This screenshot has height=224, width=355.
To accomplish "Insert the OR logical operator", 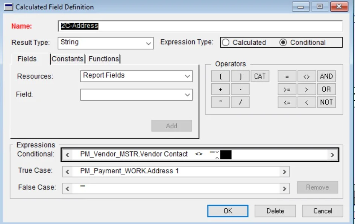I will [x=326, y=89].
